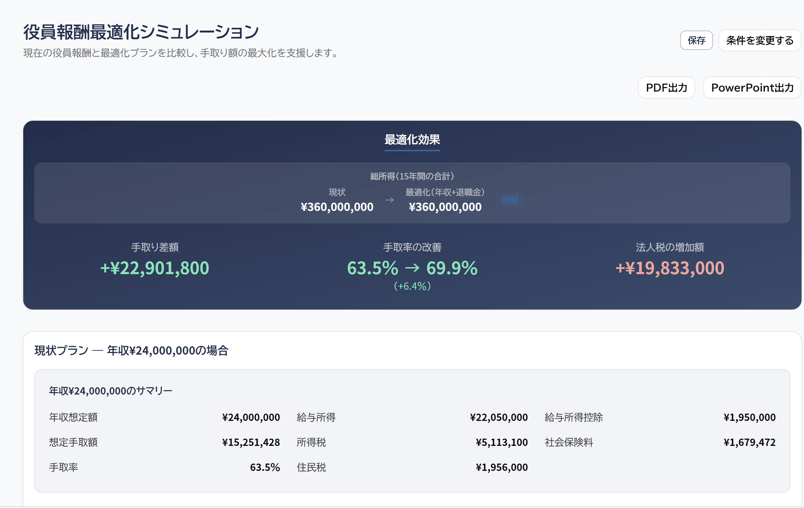This screenshot has height=508, width=804.
Task: Click 法人税の増加額 value +¥19,833,000
Action: pyautogui.click(x=670, y=268)
